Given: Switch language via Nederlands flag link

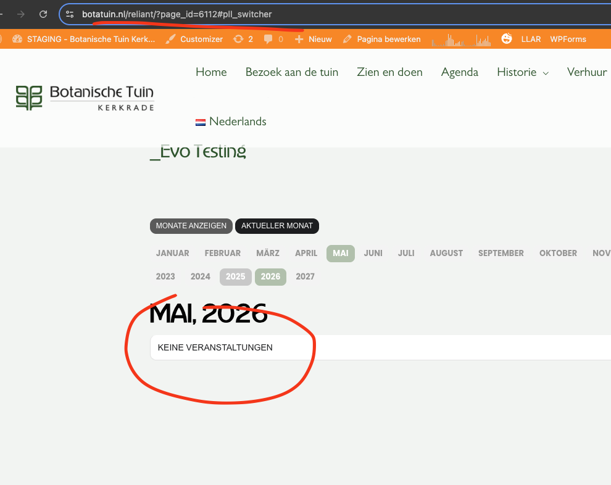Looking at the screenshot, I should tap(231, 122).
